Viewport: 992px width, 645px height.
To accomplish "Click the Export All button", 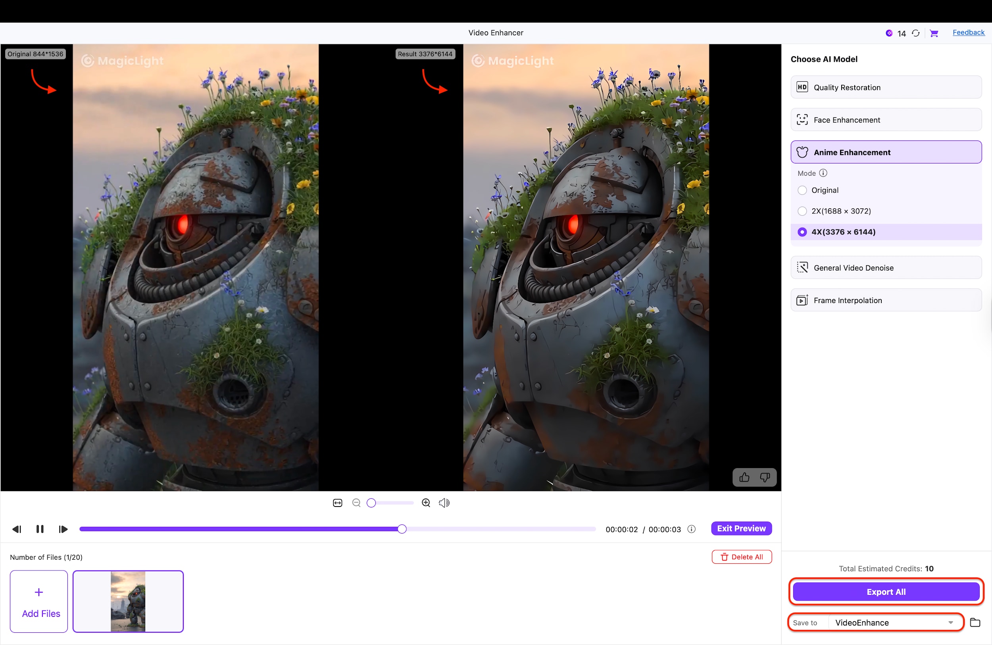I will tap(885, 592).
